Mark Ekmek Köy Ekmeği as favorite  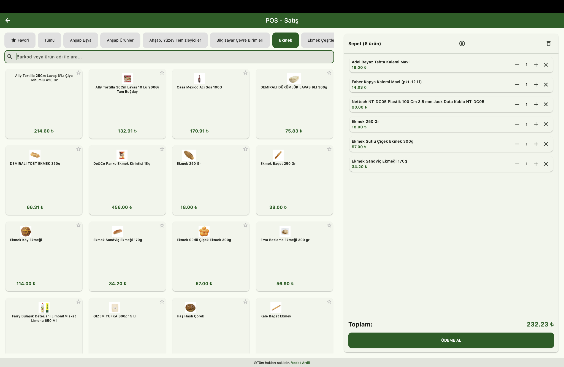[78, 225]
